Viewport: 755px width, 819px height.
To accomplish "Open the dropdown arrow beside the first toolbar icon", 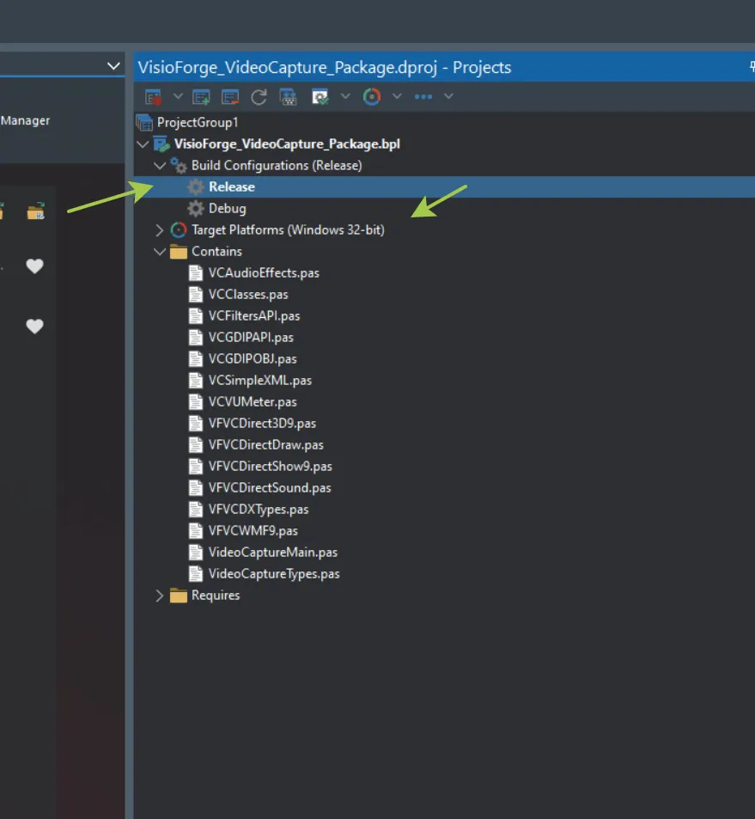I will 178,96.
